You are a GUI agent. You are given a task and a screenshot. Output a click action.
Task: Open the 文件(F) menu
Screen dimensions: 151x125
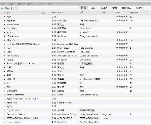coord(3,4)
